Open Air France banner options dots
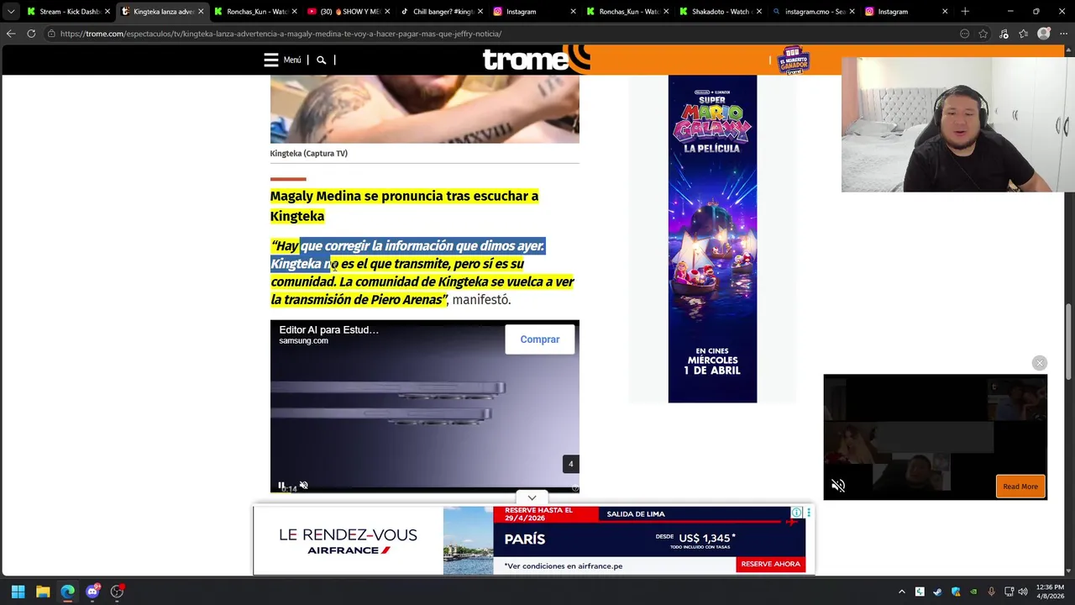Image resolution: width=1075 pixels, height=605 pixels. (808, 512)
